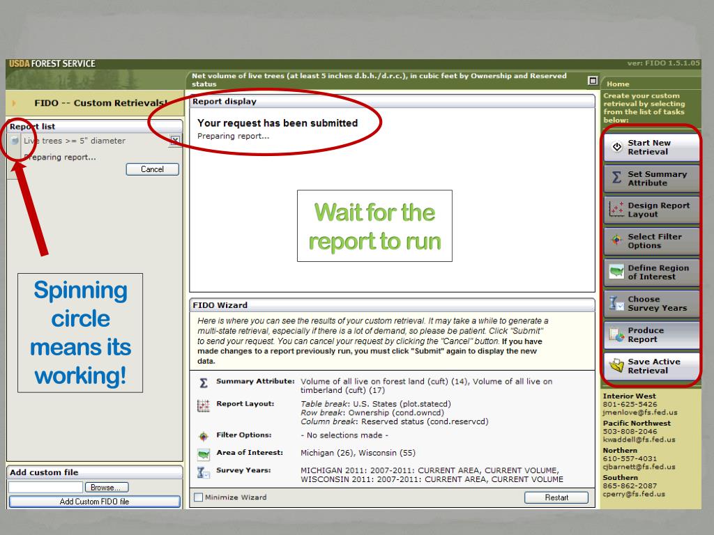Click the "Row break: Ownership (cond.owncd)" line
Screen dimensions: 714x535
(372, 412)
